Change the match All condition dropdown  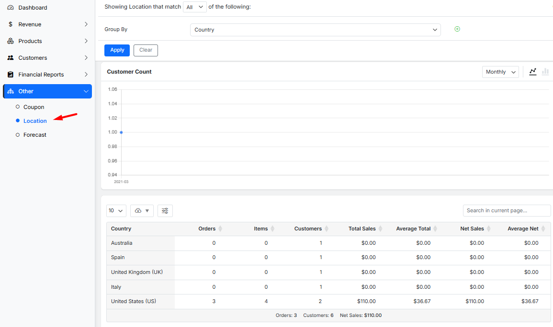tap(195, 7)
